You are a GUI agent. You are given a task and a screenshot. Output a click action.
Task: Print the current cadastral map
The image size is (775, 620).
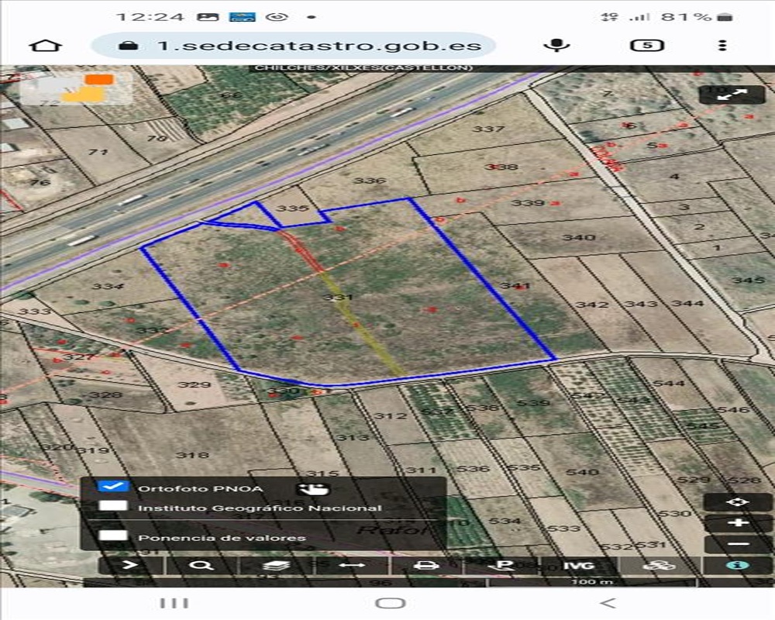426,565
